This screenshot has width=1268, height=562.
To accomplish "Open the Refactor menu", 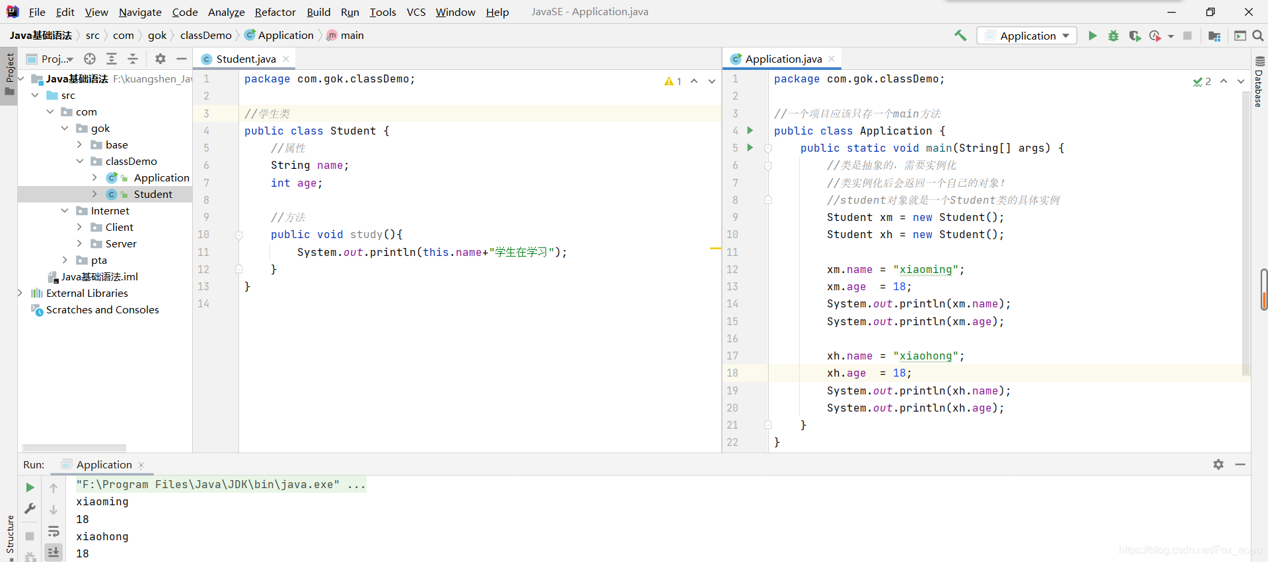I will coord(275,12).
